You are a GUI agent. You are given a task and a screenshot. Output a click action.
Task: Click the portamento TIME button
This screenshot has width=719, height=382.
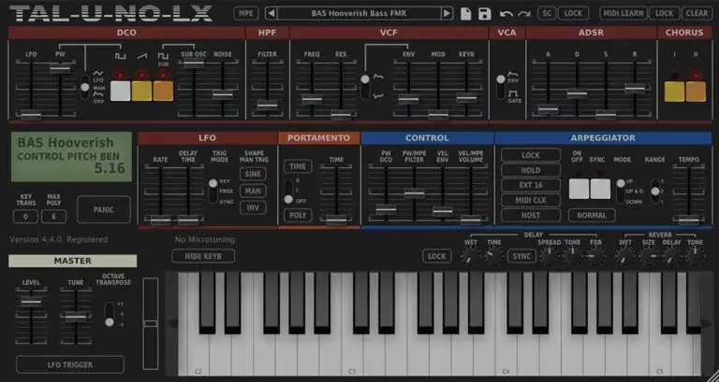click(x=298, y=166)
